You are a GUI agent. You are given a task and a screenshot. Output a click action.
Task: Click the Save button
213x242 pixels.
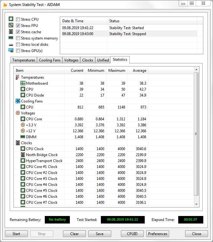(100, 234)
